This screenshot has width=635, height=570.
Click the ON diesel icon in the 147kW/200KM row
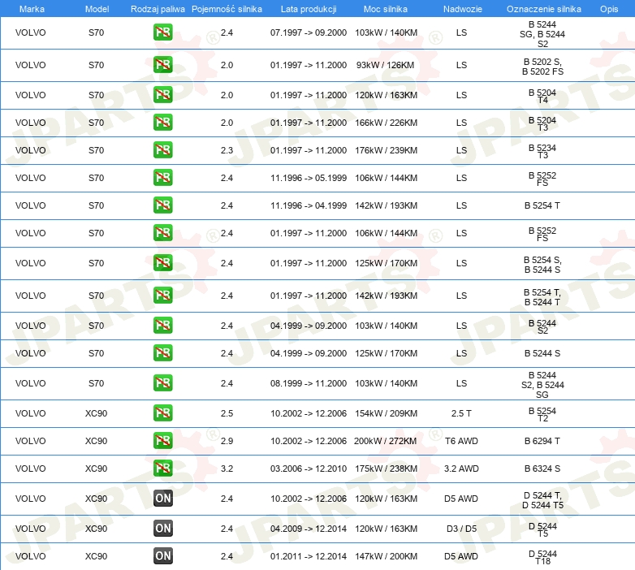(162, 556)
